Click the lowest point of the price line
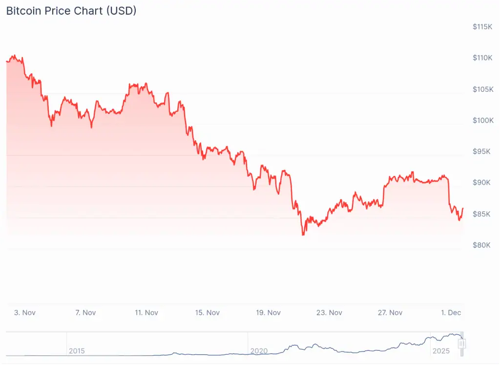 tap(303, 235)
